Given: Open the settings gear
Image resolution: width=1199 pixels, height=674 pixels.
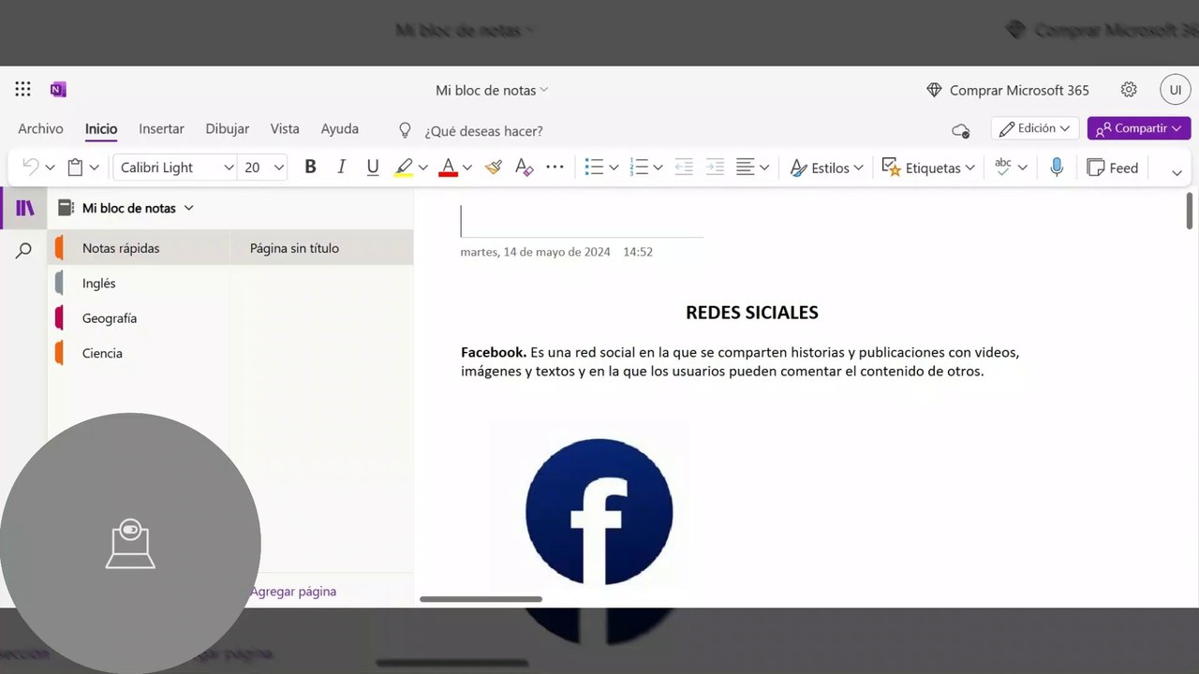Looking at the screenshot, I should click(1129, 90).
